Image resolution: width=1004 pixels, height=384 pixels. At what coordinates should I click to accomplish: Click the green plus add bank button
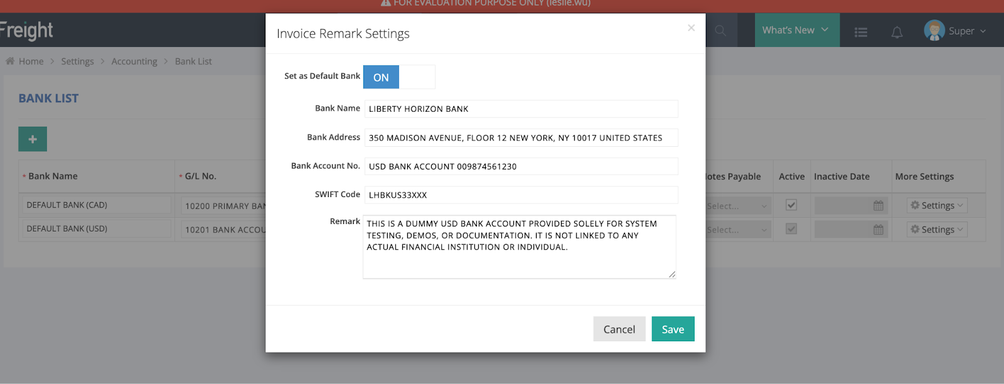coord(33,139)
